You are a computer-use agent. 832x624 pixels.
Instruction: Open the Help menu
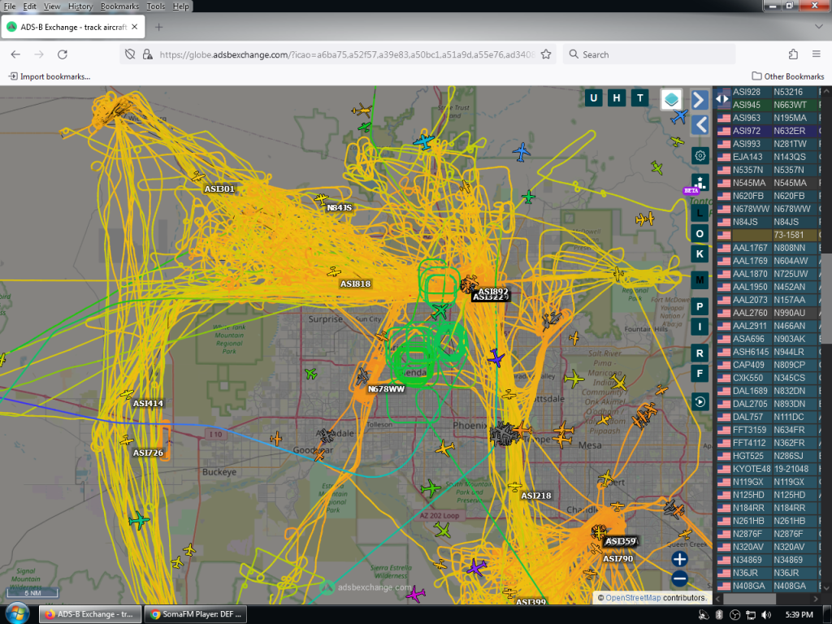(x=180, y=6)
